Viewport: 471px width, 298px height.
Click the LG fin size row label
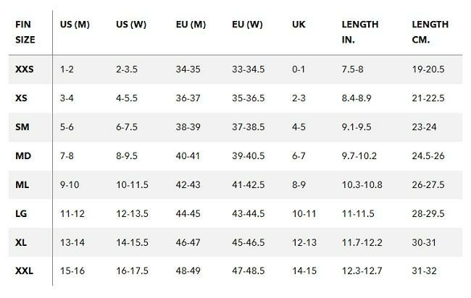tap(21, 213)
